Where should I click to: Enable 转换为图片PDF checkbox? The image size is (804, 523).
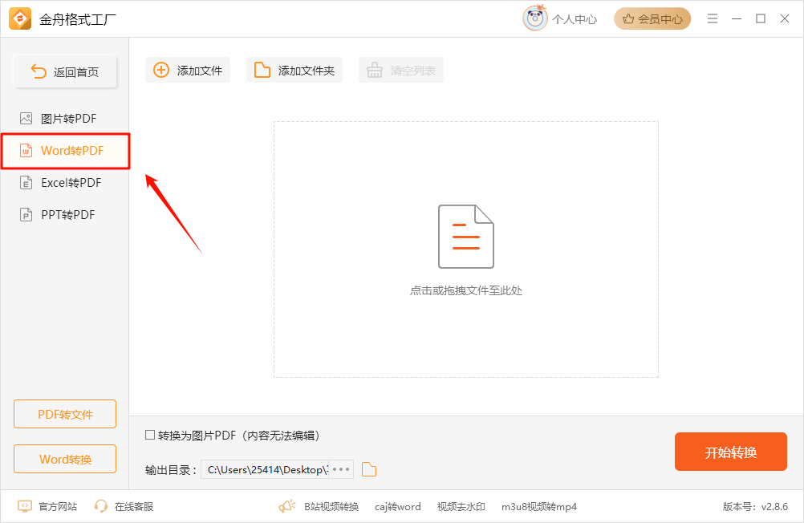pos(150,435)
